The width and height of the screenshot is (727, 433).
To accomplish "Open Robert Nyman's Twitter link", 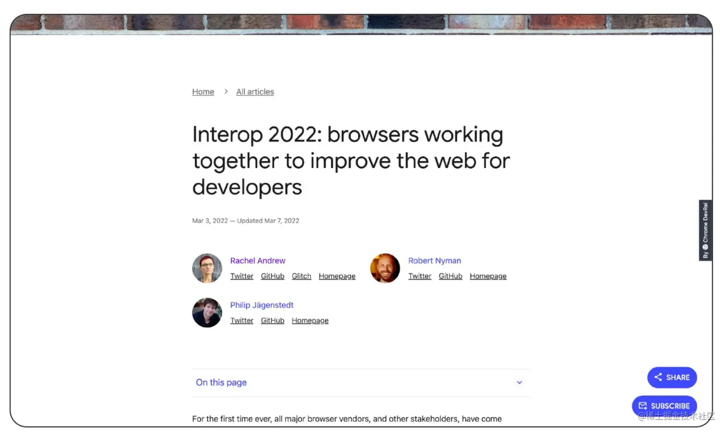I will click(x=420, y=276).
